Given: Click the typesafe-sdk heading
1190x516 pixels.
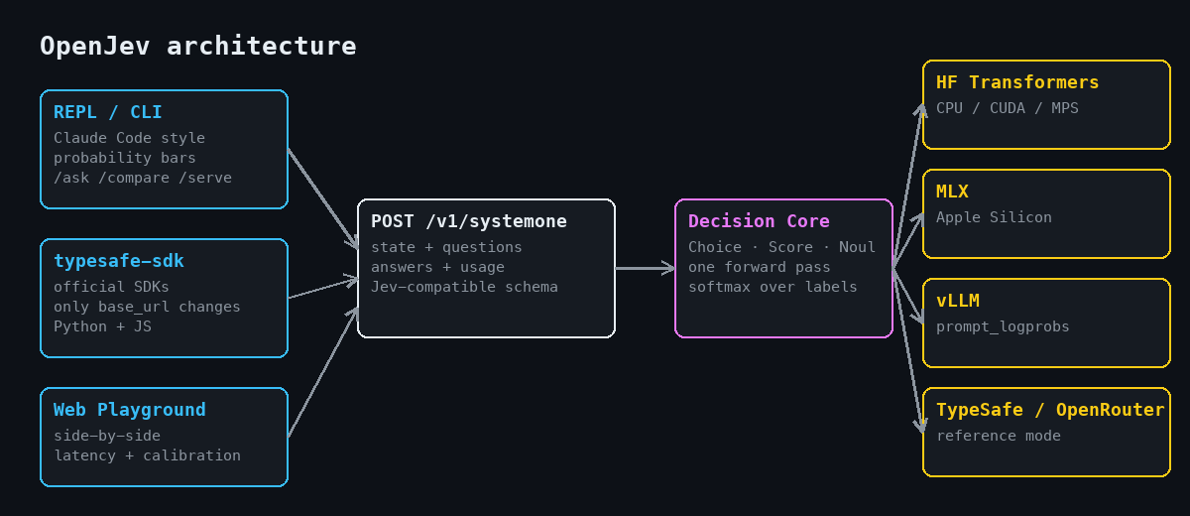Looking at the screenshot, I should (118, 261).
